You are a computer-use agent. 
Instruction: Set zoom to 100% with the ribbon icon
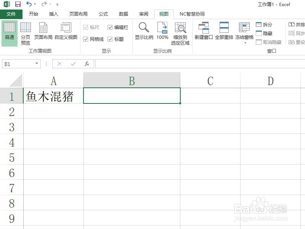(162, 32)
